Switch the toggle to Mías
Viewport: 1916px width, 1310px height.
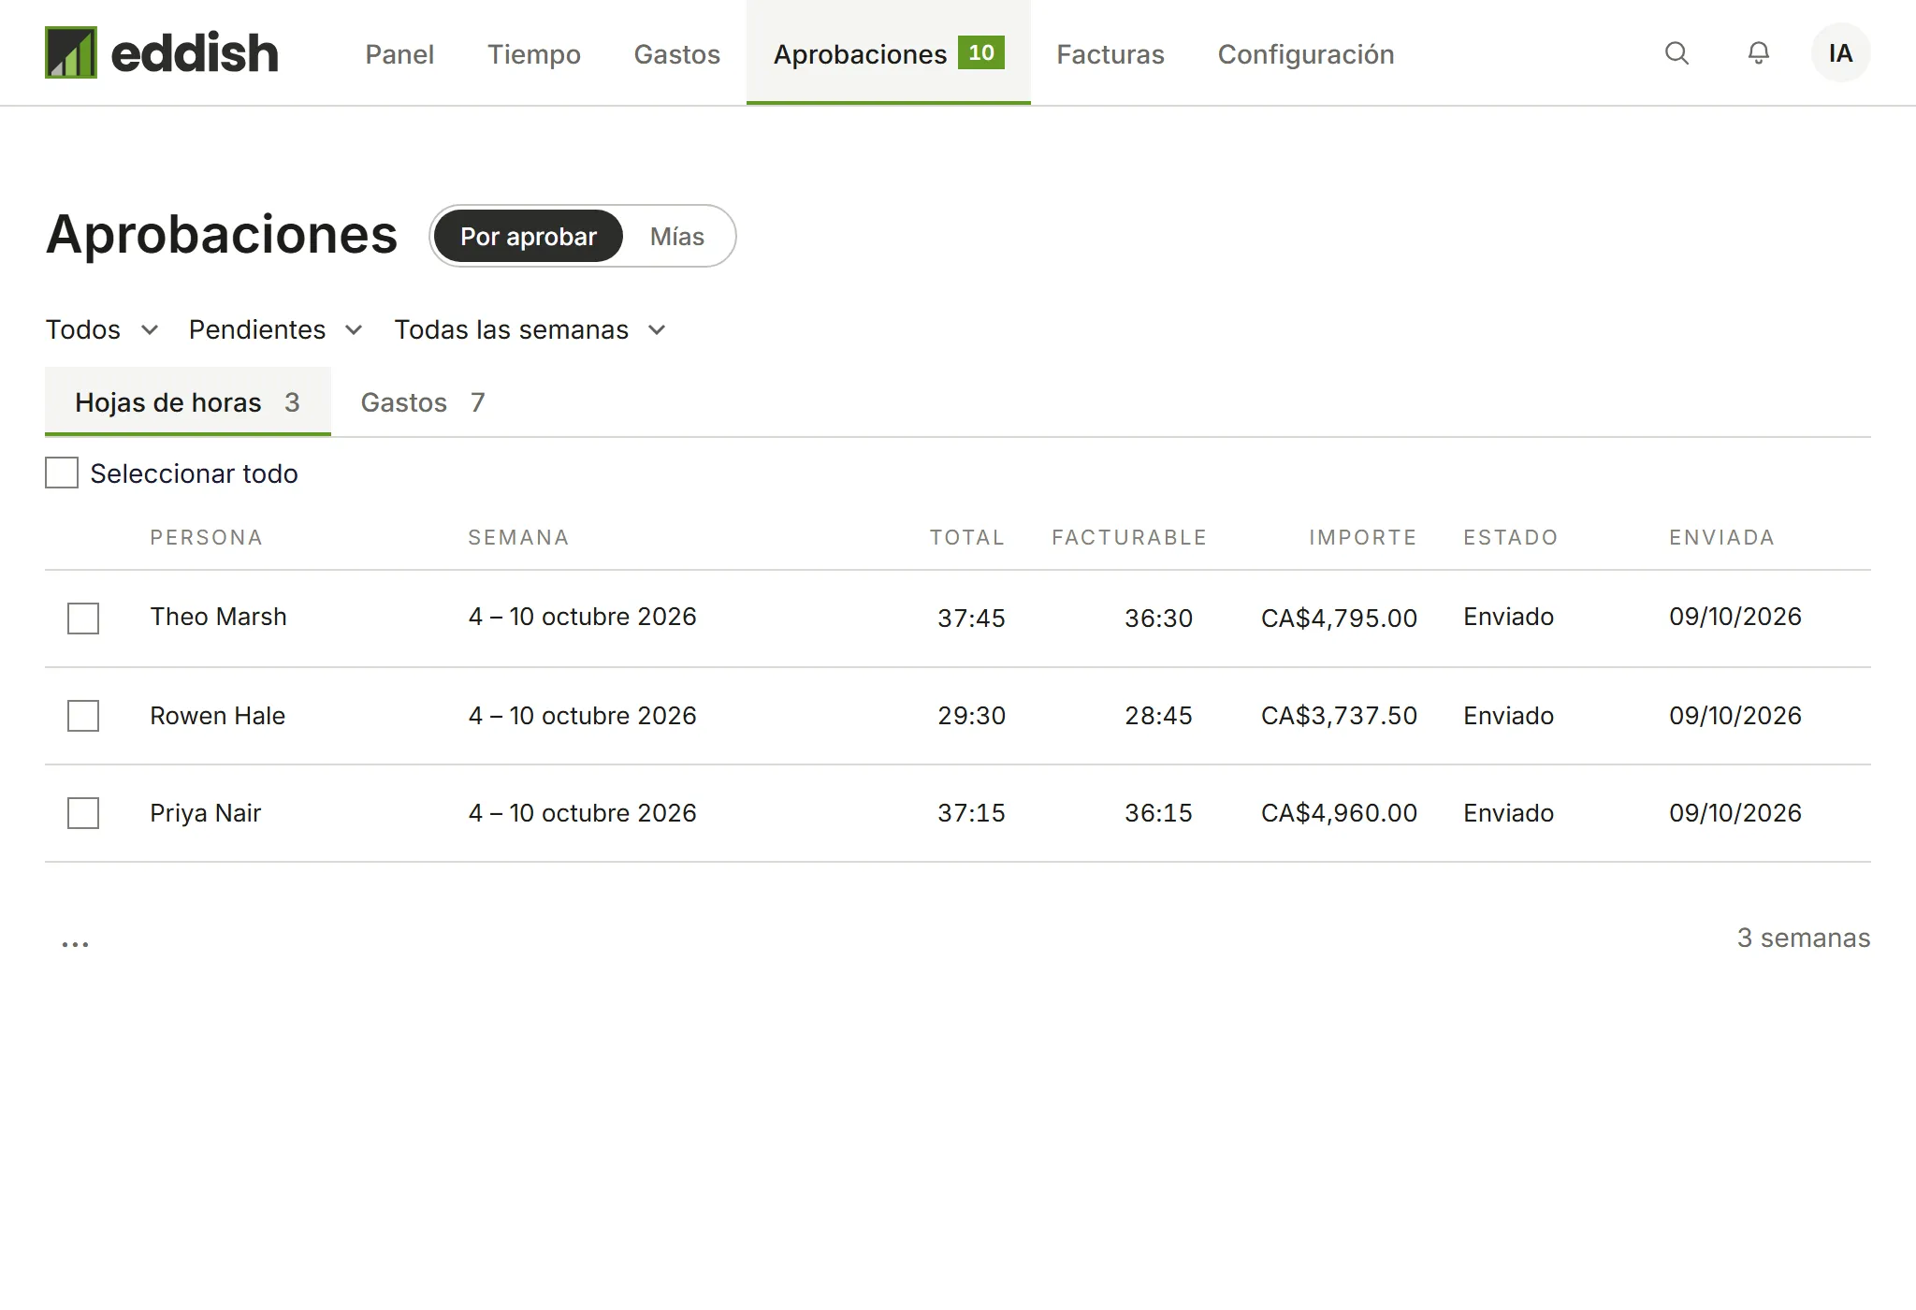point(677,237)
